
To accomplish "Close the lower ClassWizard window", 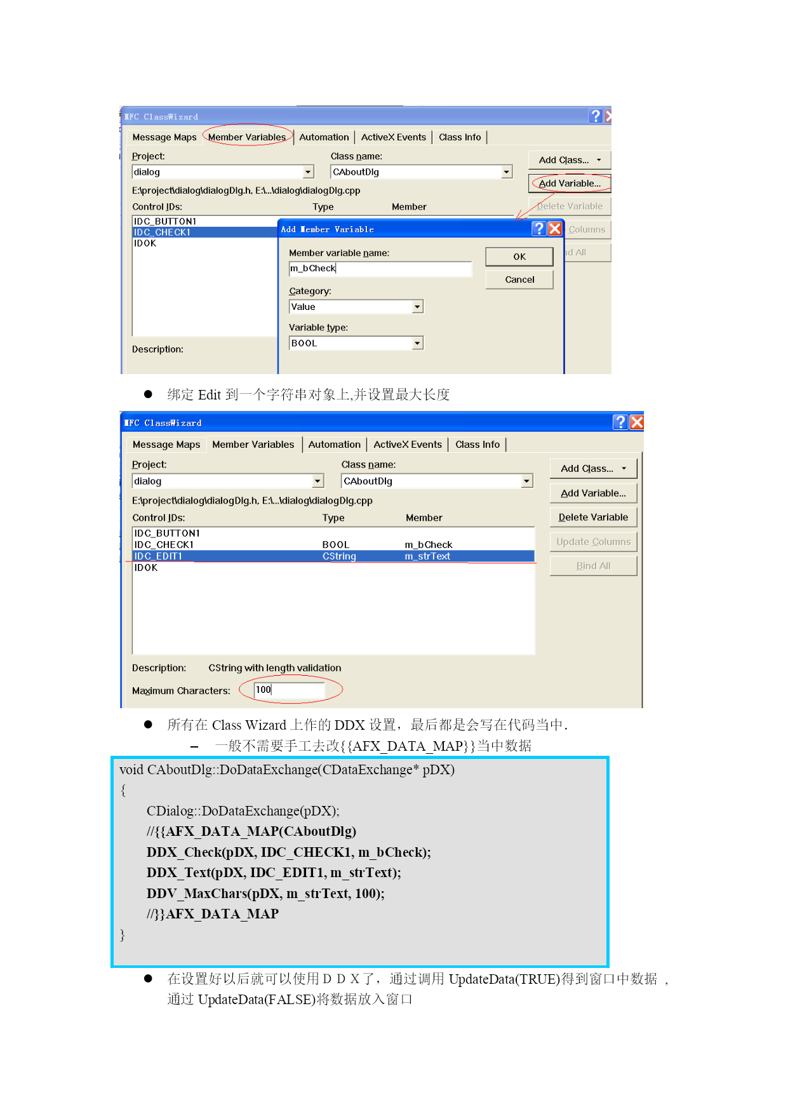I will tap(637, 422).
